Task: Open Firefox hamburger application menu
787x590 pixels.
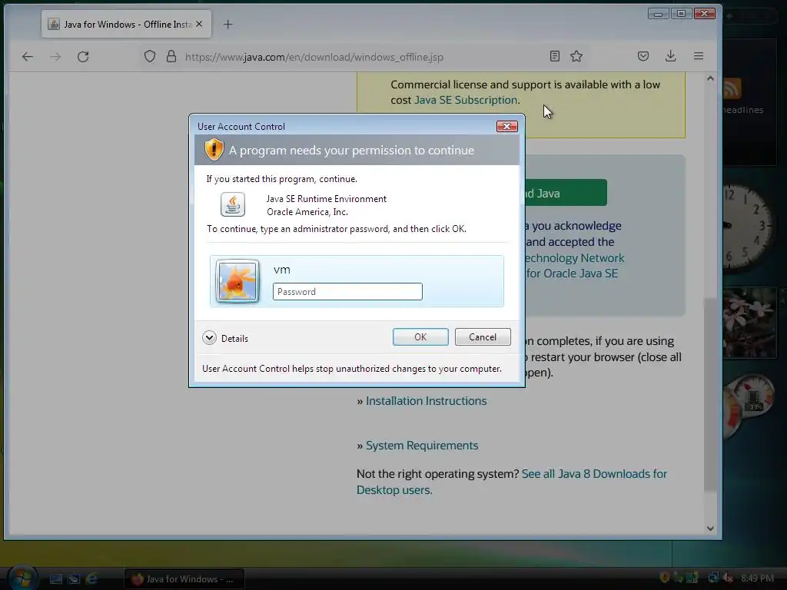Action: [x=698, y=56]
